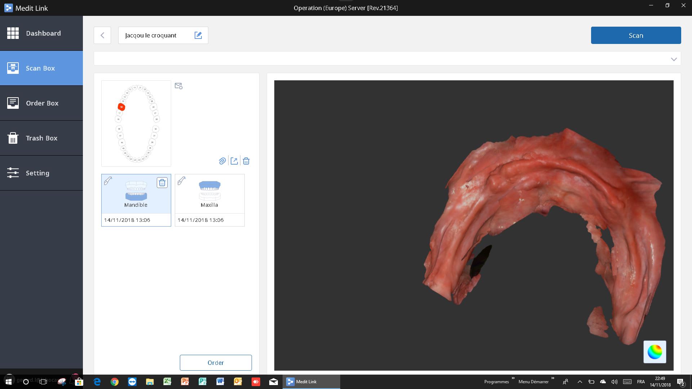Viewport: 692px width, 389px height.
Task: Open the mail settings envelope icon
Action: coord(178,86)
